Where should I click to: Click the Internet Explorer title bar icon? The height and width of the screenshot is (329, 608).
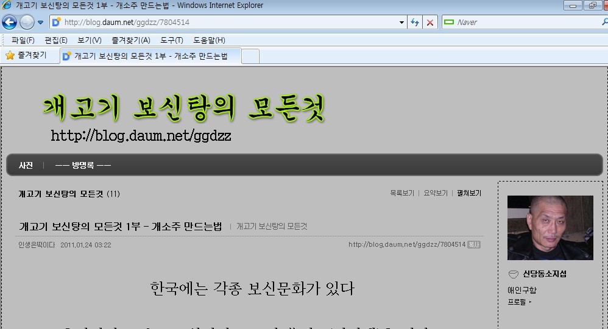coord(7,5)
